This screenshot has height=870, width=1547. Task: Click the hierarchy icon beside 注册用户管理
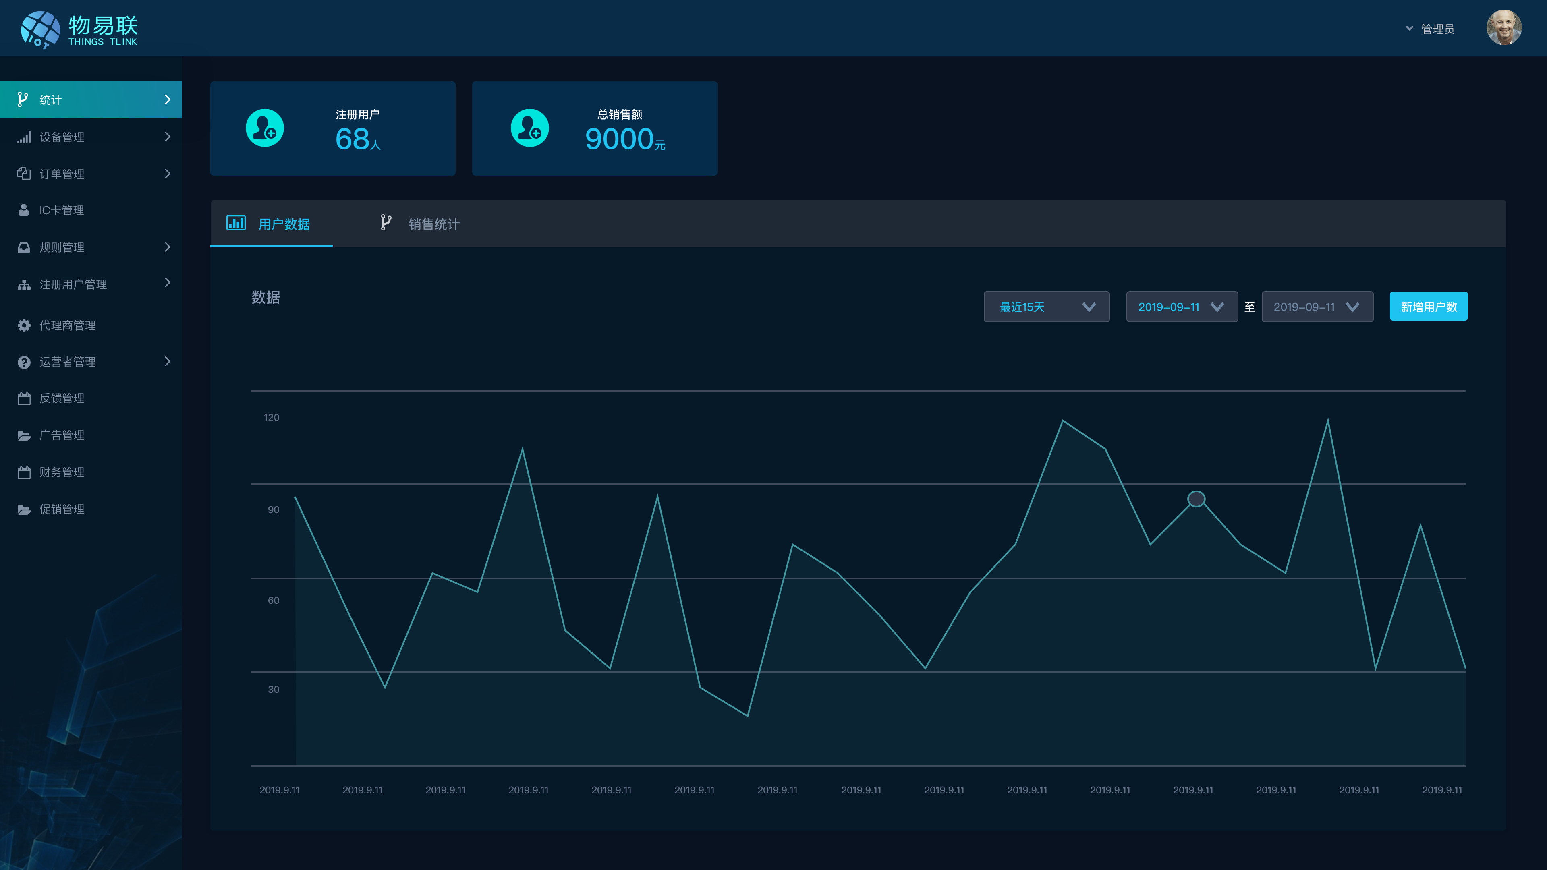pos(24,285)
